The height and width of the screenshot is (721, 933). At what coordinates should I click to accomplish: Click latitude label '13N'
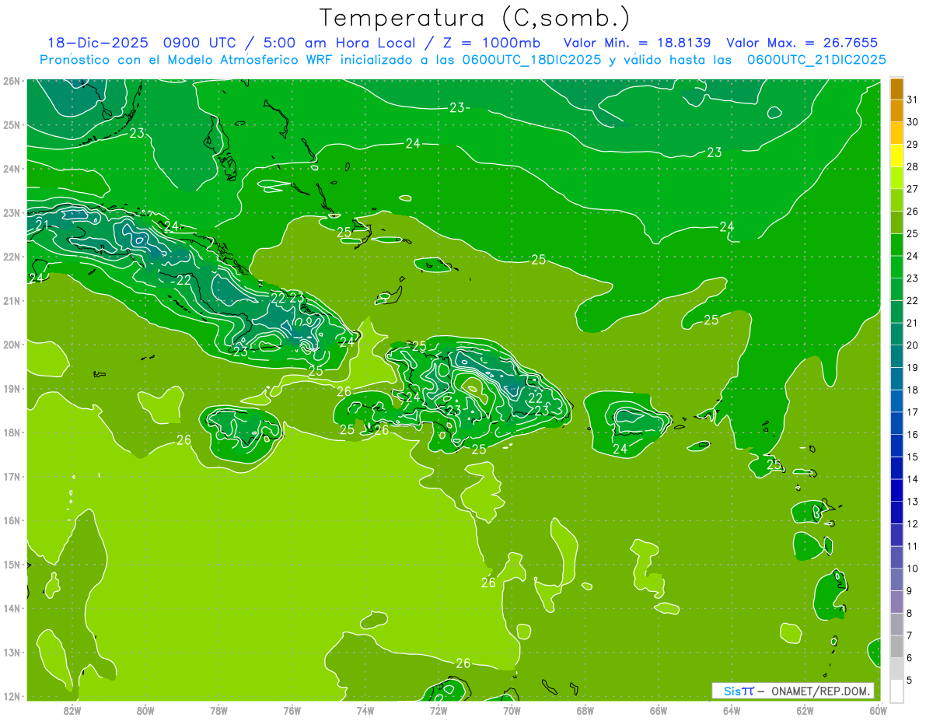(x=11, y=652)
